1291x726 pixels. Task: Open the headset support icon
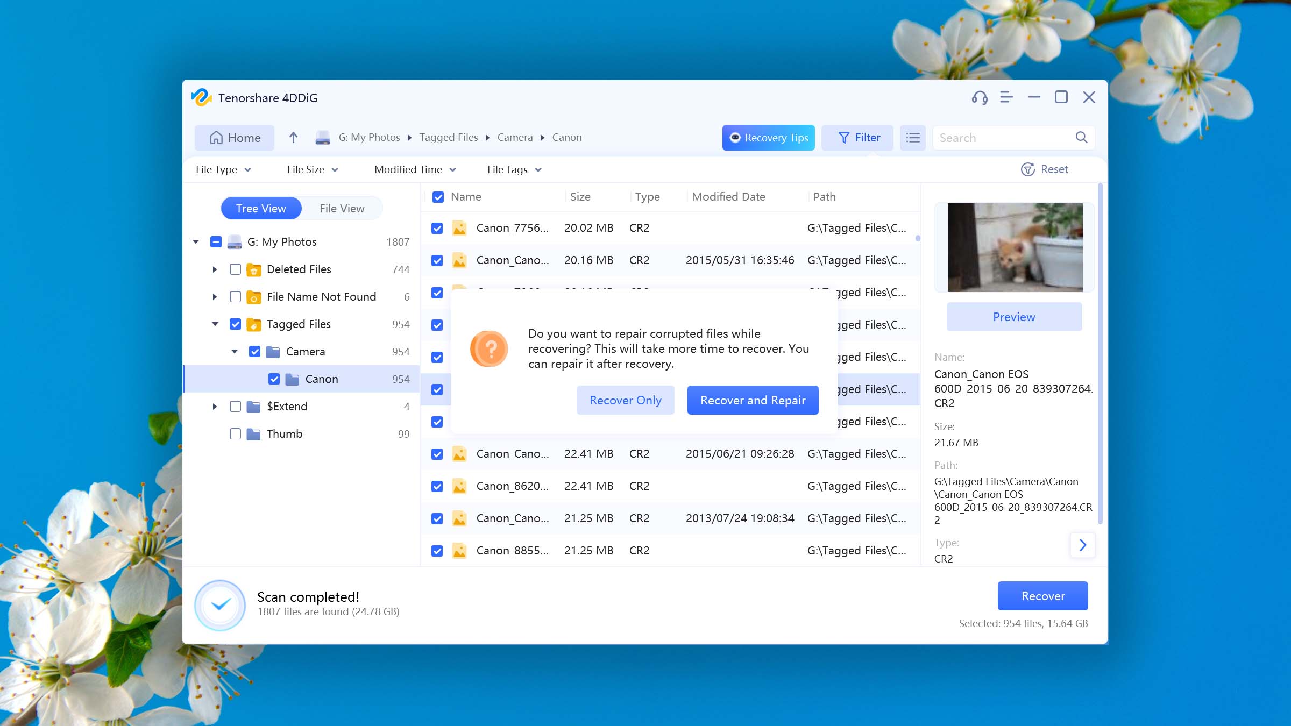(x=980, y=97)
